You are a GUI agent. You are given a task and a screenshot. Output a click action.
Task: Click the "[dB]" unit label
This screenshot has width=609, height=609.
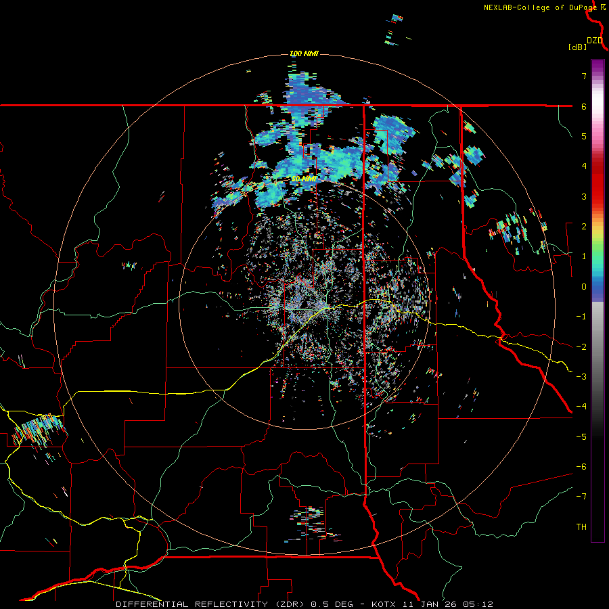[577, 47]
